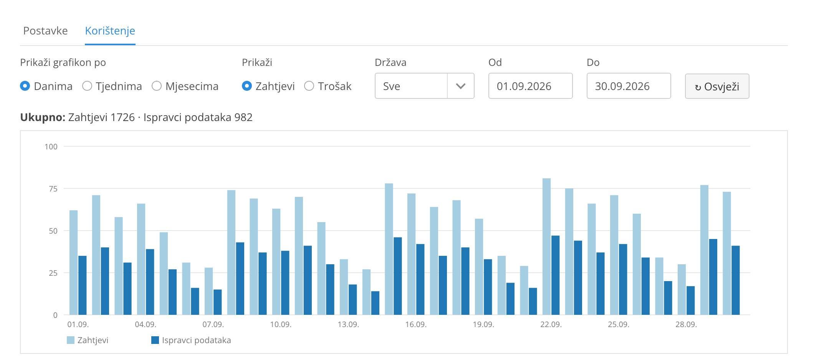The width and height of the screenshot is (814, 360).
Task: Click the dark Ispravci bar for 01.09.
Action: pyautogui.click(x=83, y=285)
